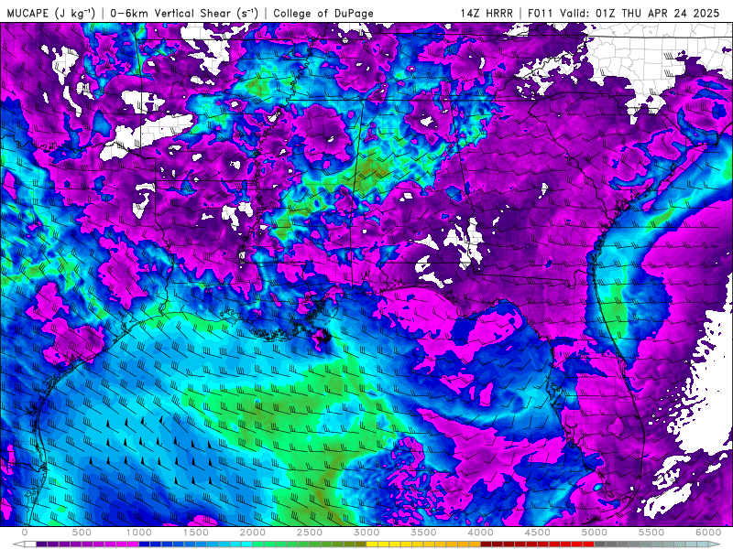Click the 1000 value on the color scale
Image resolution: width=733 pixels, height=549 pixels.
pos(139,533)
